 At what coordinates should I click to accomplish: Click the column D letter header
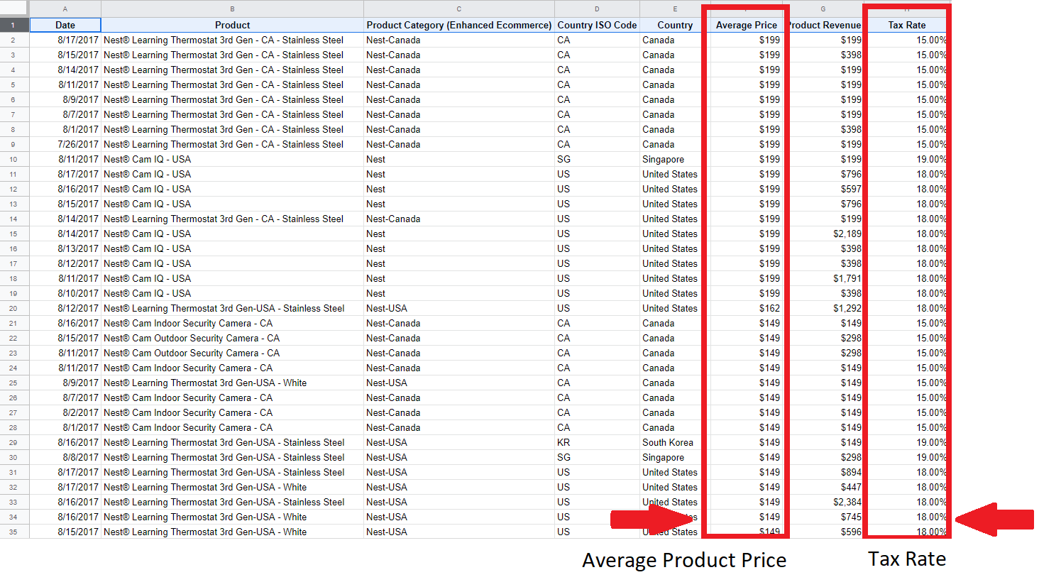pyautogui.click(x=597, y=9)
